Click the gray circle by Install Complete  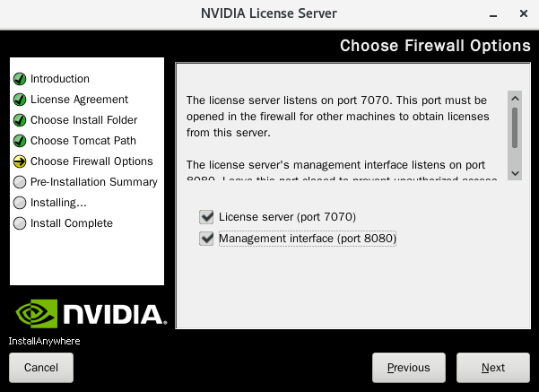[20, 223]
